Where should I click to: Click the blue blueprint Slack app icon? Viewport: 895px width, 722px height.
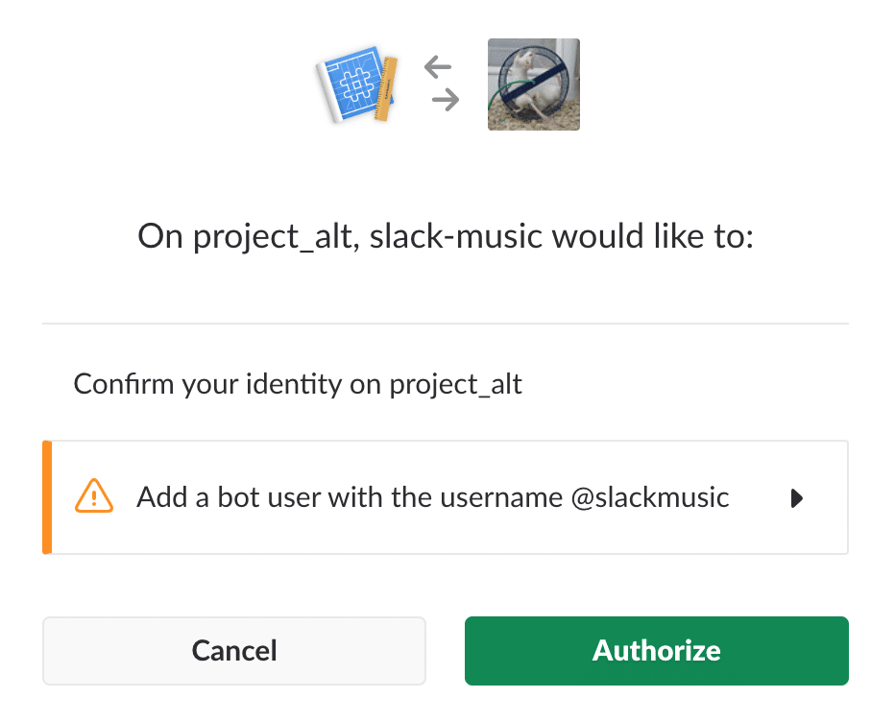(x=356, y=84)
